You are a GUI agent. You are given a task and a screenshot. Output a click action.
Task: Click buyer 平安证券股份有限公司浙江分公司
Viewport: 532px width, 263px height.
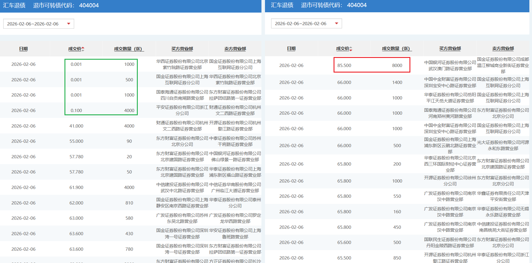[x=182, y=111]
